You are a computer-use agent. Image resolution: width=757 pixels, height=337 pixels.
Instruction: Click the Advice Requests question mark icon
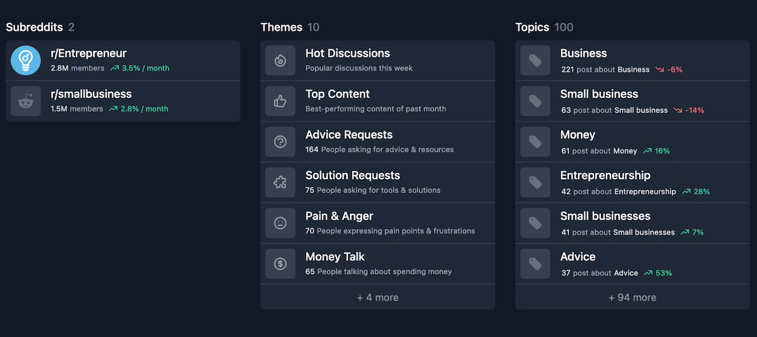click(281, 142)
